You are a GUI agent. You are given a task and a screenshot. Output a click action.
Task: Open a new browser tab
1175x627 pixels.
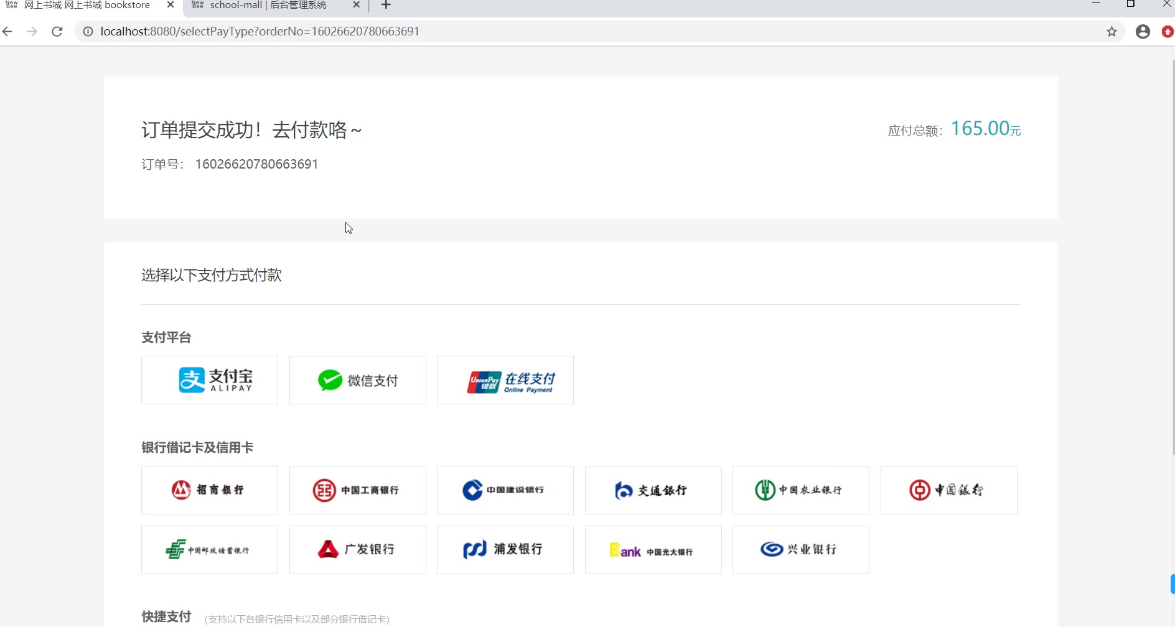[x=386, y=6]
